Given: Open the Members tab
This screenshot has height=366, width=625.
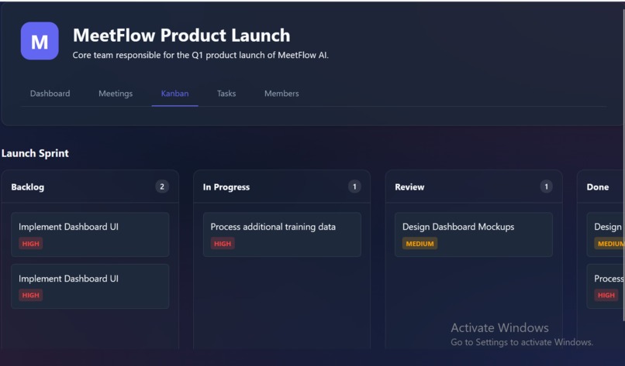Looking at the screenshot, I should coord(281,94).
